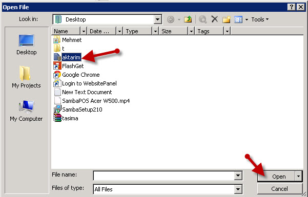This screenshot has height=197, width=308.
Task: Create a new folder
Action: click(x=227, y=19)
